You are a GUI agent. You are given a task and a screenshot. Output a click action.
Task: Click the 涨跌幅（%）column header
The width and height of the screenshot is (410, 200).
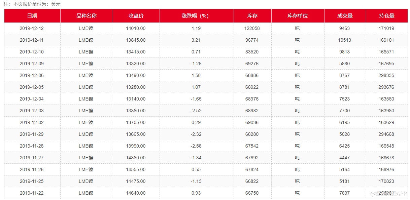(196, 16)
